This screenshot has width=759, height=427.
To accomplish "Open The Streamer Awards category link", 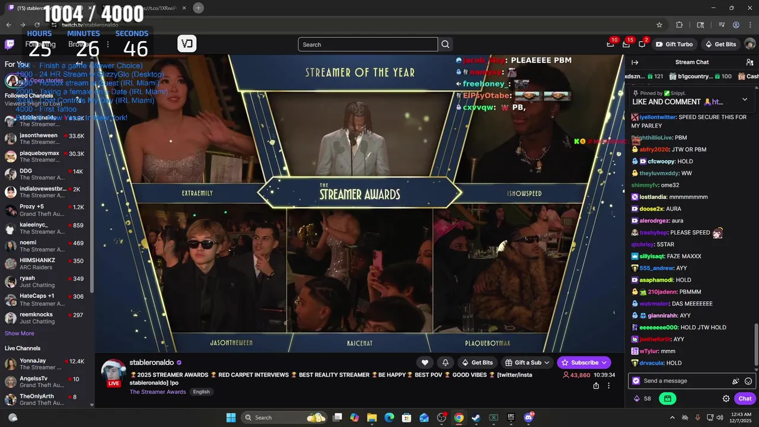I will (x=158, y=392).
